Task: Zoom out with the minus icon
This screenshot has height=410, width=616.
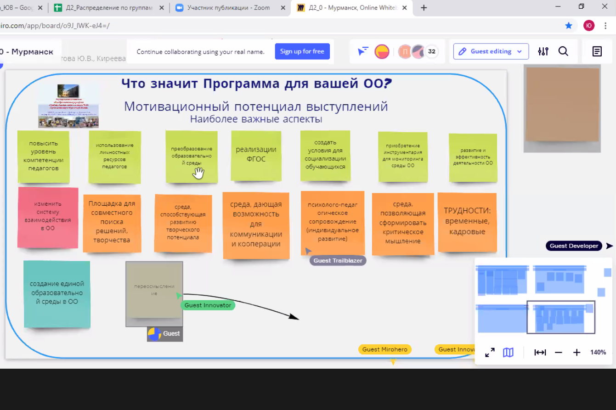Action: pos(559,353)
